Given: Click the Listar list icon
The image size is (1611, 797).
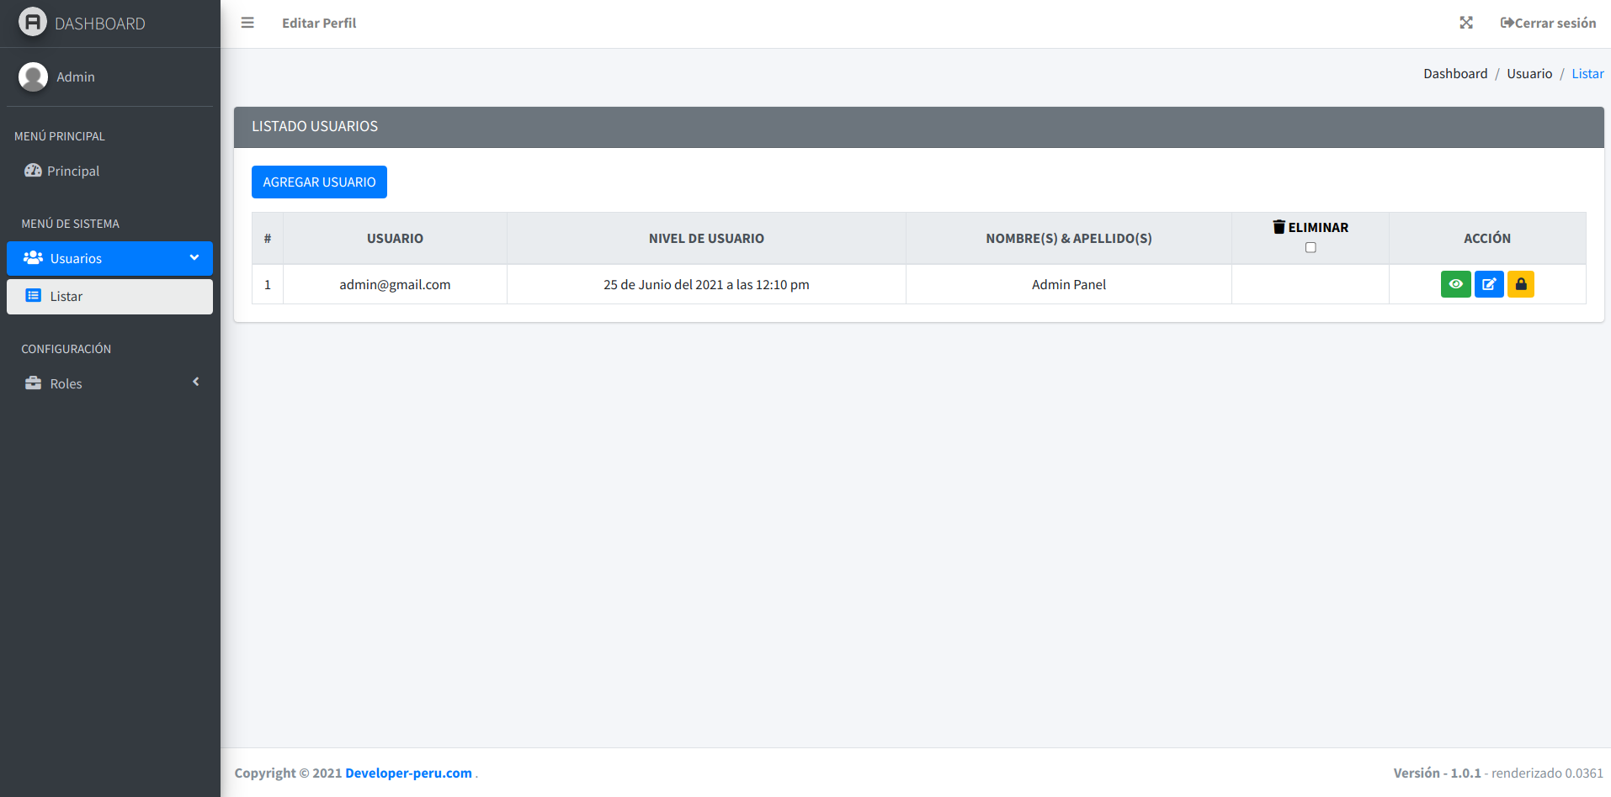Looking at the screenshot, I should click(x=33, y=295).
